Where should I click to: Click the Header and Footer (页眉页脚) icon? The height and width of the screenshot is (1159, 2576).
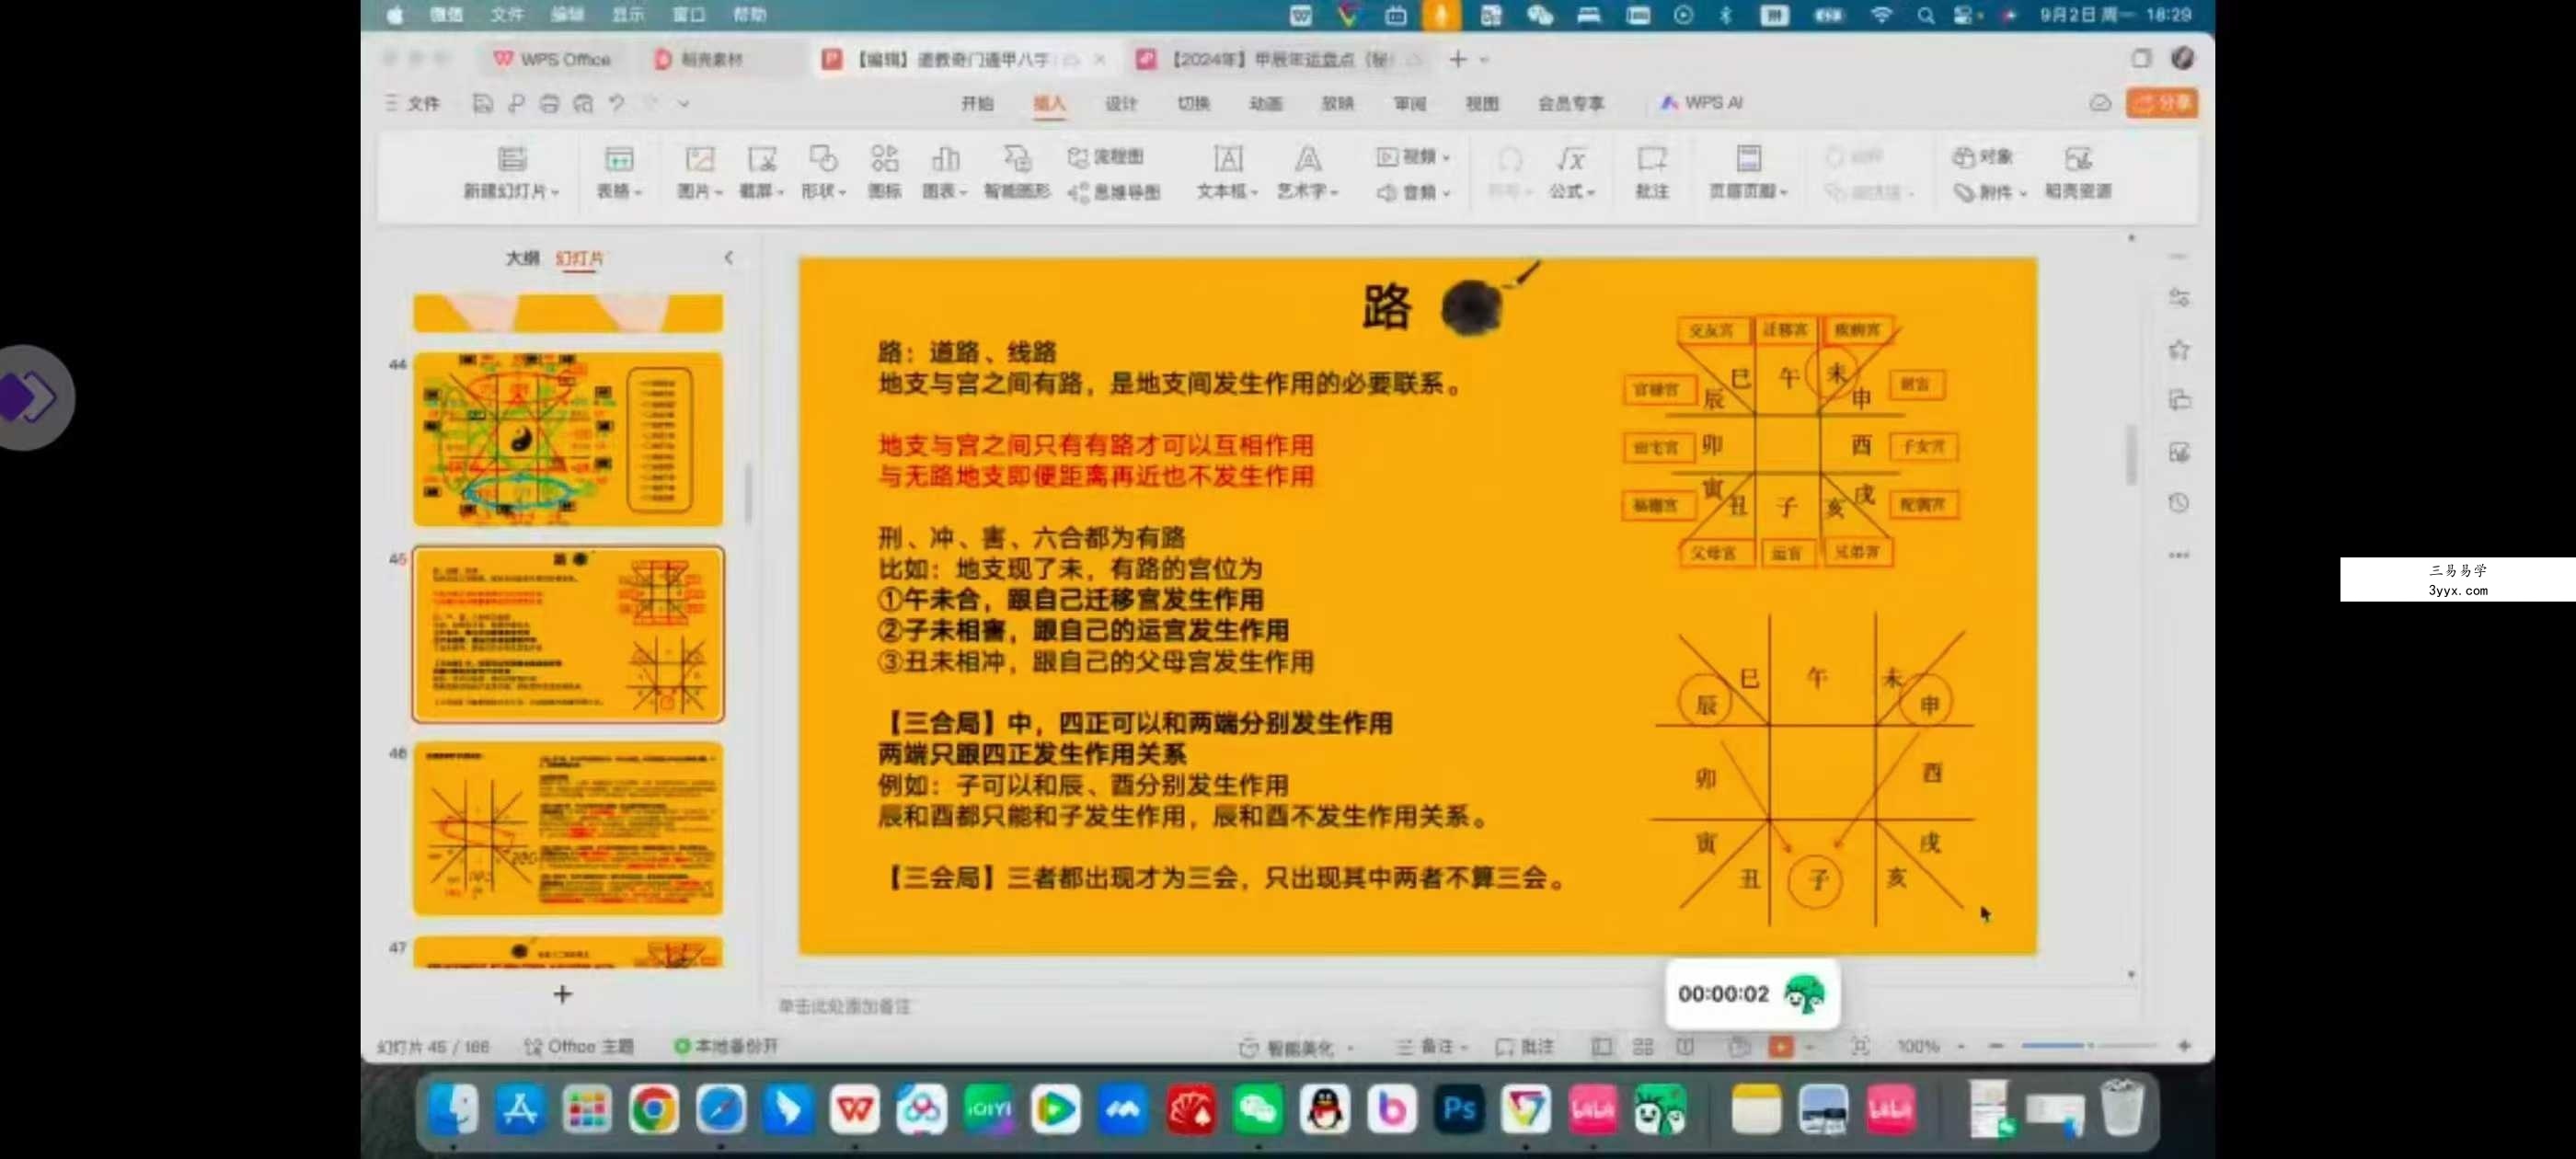[x=1748, y=159]
